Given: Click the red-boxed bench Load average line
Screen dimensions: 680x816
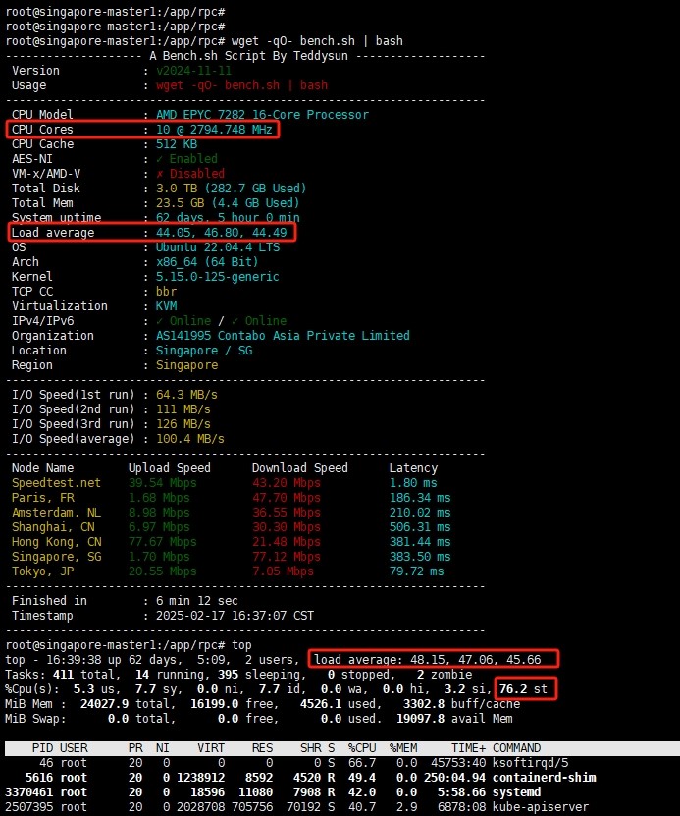Looking at the screenshot, I should click(x=151, y=233).
